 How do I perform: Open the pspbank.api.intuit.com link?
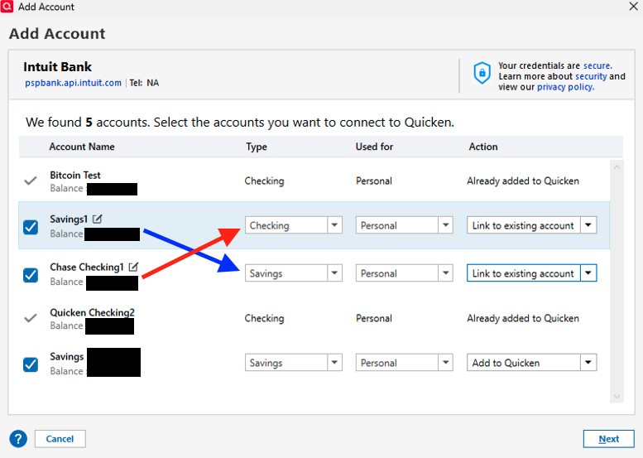73,83
